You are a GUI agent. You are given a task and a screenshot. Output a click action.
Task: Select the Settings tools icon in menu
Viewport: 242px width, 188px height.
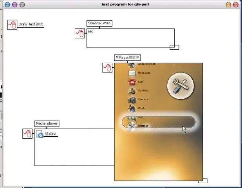(x=132, y=126)
